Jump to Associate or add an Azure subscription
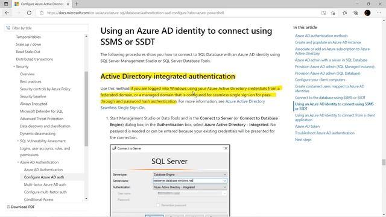Screen dimensions: 386x217 (332, 51)
